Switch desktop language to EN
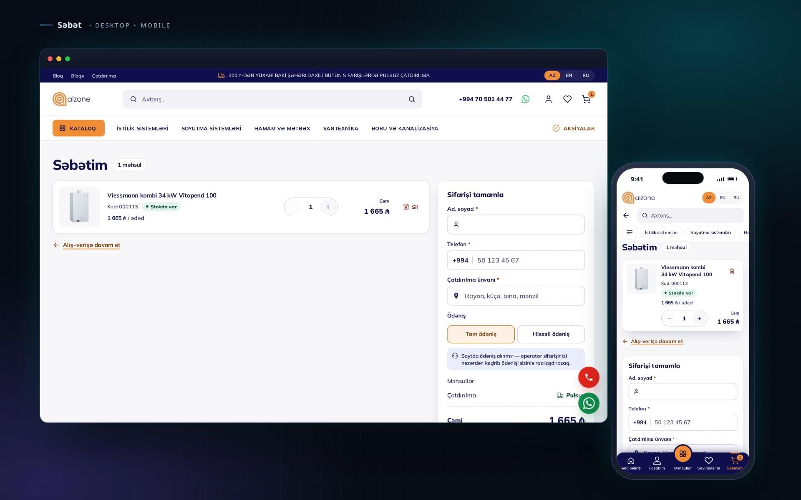Screen dimensions: 801x500 click(x=569, y=75)
